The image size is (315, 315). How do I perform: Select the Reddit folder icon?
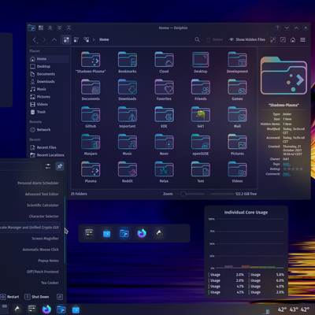(128, 169)
